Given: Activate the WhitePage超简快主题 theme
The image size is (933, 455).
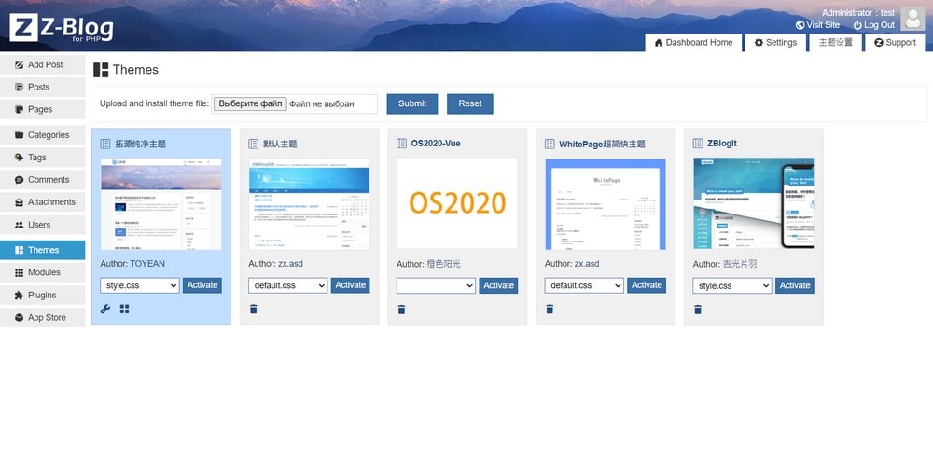Looking at the screenshot, I should point(647,285).
